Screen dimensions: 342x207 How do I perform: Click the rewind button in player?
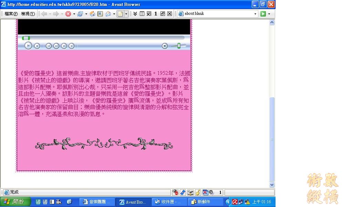[56, 46]
